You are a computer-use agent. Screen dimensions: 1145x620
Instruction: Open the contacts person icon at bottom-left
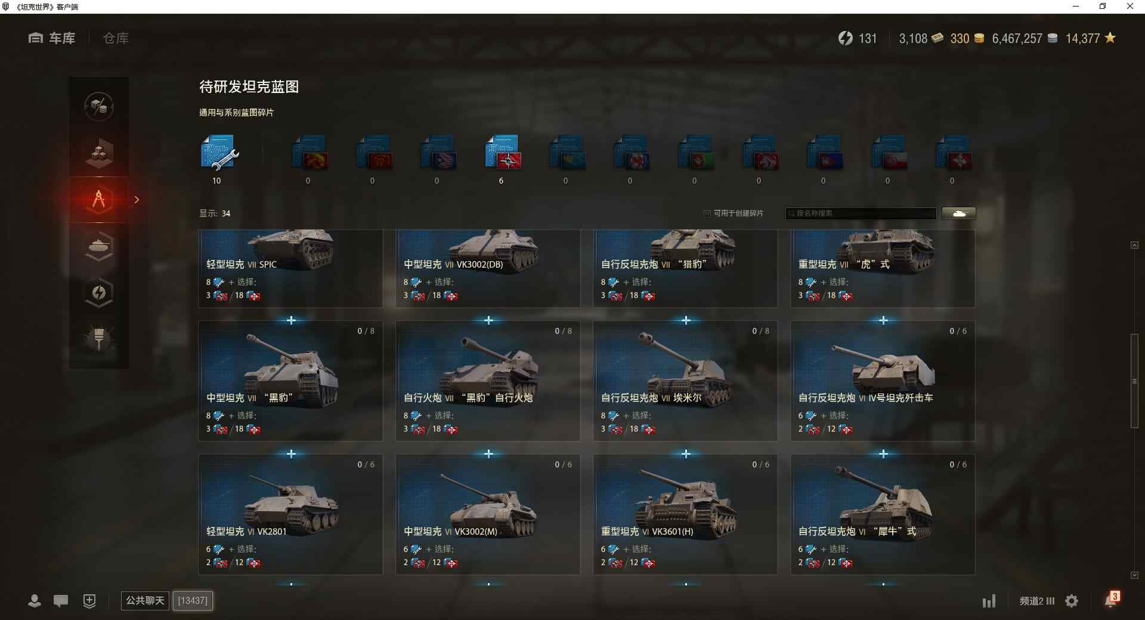tap(35, 601)
